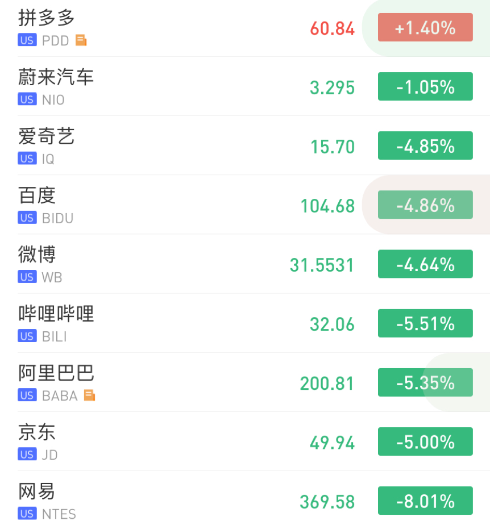Viewport: 490px width, 525px height.
Task: Tap the -4.86% change badge for 百度
Action: [x=425, y=205]
